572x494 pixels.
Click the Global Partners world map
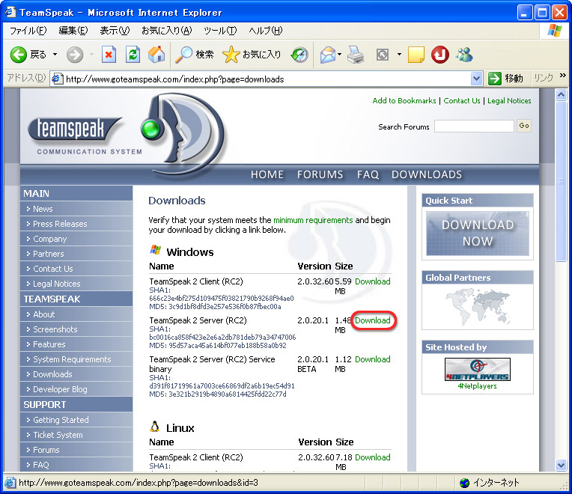[x=478, y=307]
